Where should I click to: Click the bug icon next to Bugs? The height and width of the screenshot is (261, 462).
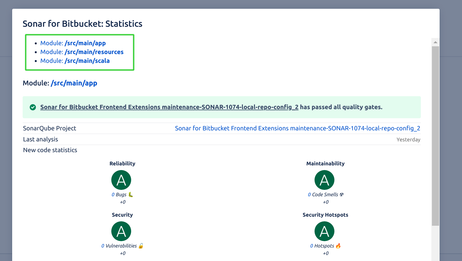(131, 195)
